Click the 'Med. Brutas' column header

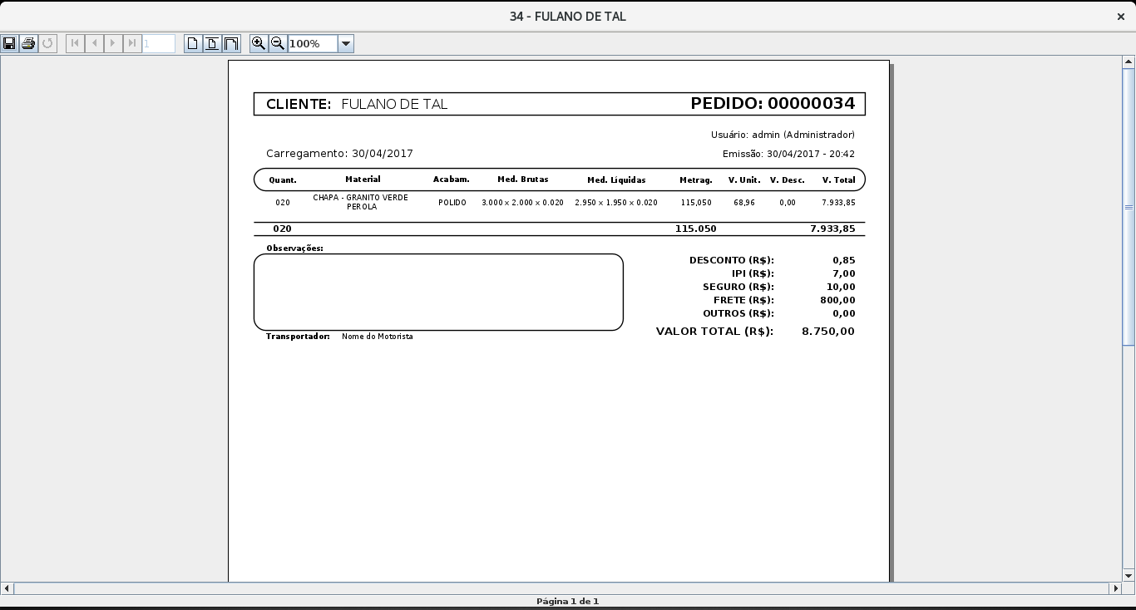[x=522, y=180]
